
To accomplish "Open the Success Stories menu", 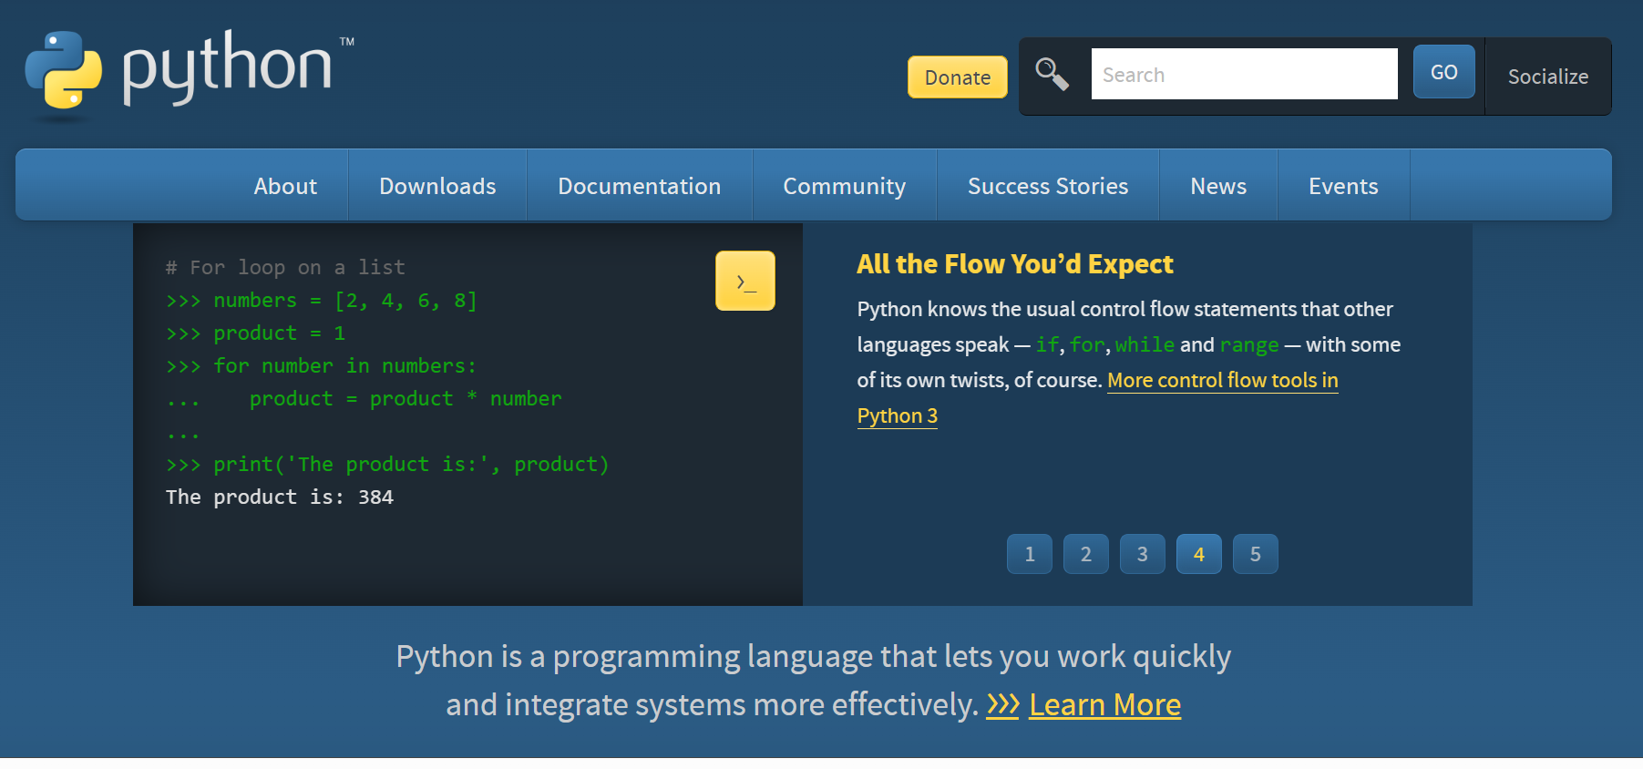I will pos(1048,186).
